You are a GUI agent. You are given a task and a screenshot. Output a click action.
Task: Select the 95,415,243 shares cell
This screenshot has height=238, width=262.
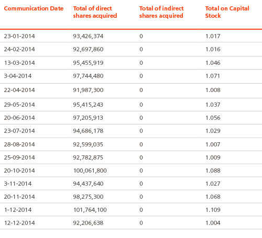(88, 105)
